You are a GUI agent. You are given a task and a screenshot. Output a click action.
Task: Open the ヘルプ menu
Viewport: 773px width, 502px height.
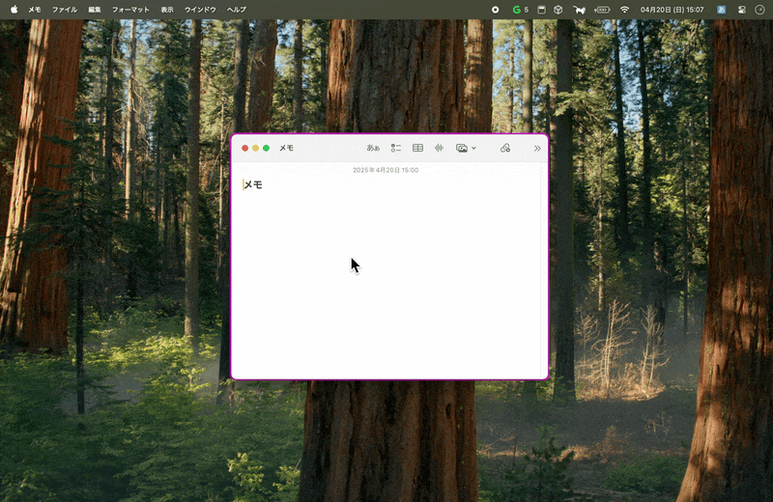coord(236,10)
